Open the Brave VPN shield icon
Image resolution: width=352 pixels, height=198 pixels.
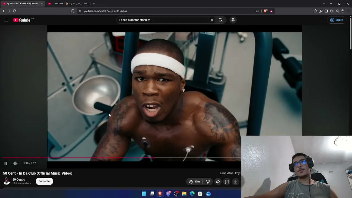click(343, 11)
